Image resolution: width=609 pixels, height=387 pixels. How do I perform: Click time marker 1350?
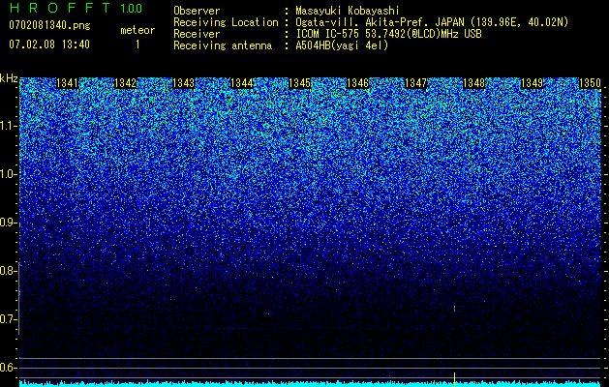tap(590, 83)
